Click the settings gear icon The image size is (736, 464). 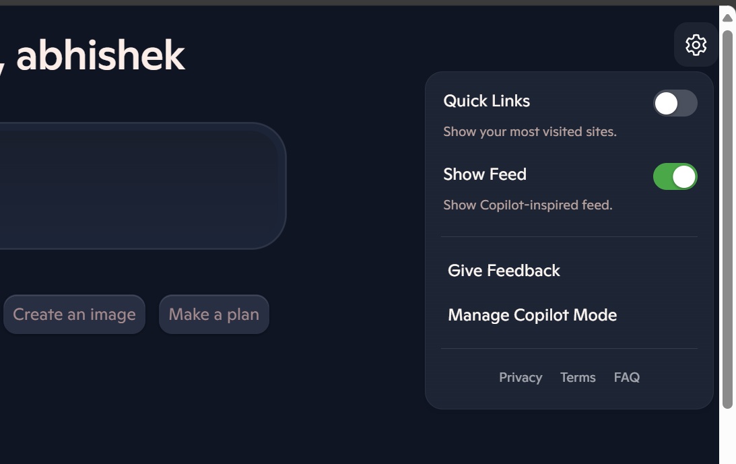696,45
